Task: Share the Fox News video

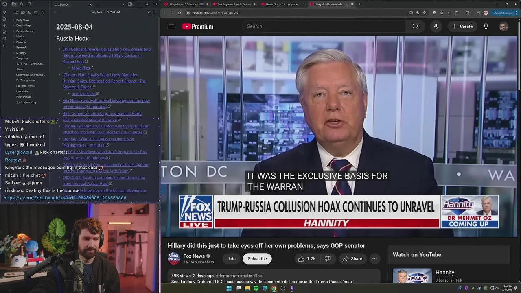Action: tap(352, 259)
